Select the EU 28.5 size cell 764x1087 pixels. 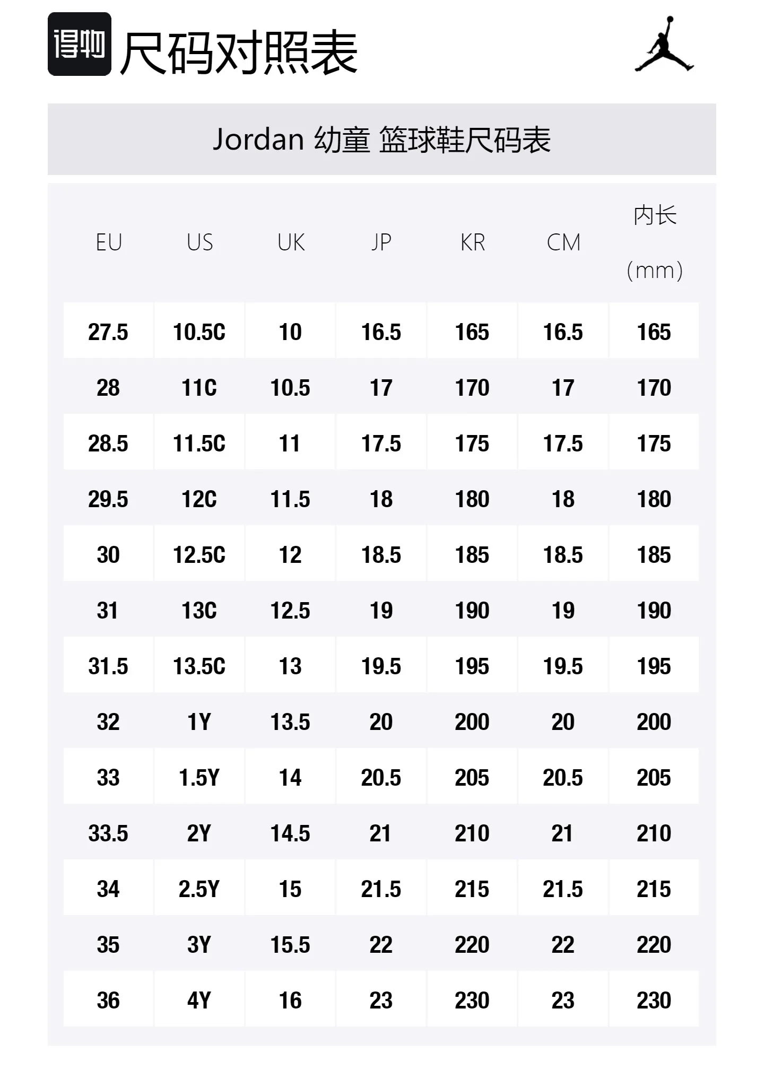[108, 442]
